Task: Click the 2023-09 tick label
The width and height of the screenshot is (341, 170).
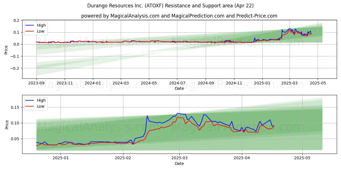Action: [x=36, y=83]
